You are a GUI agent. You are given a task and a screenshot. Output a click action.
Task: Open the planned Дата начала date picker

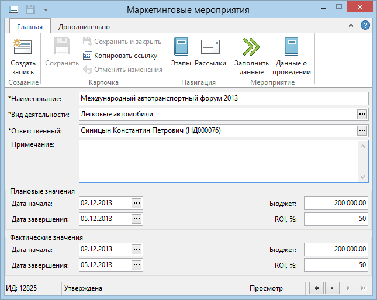137,203
